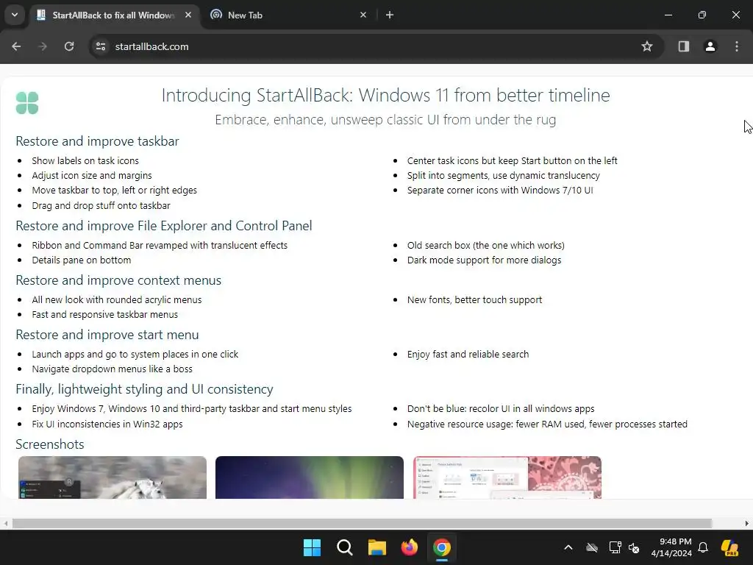
Task: Open taskbar Search
Action: click(x=345, y=547)
